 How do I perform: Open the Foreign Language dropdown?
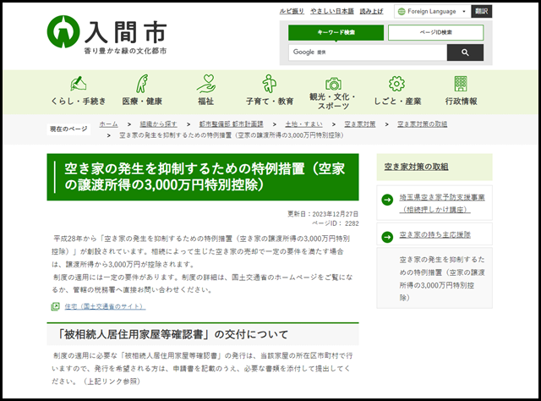tap(432, 11)
